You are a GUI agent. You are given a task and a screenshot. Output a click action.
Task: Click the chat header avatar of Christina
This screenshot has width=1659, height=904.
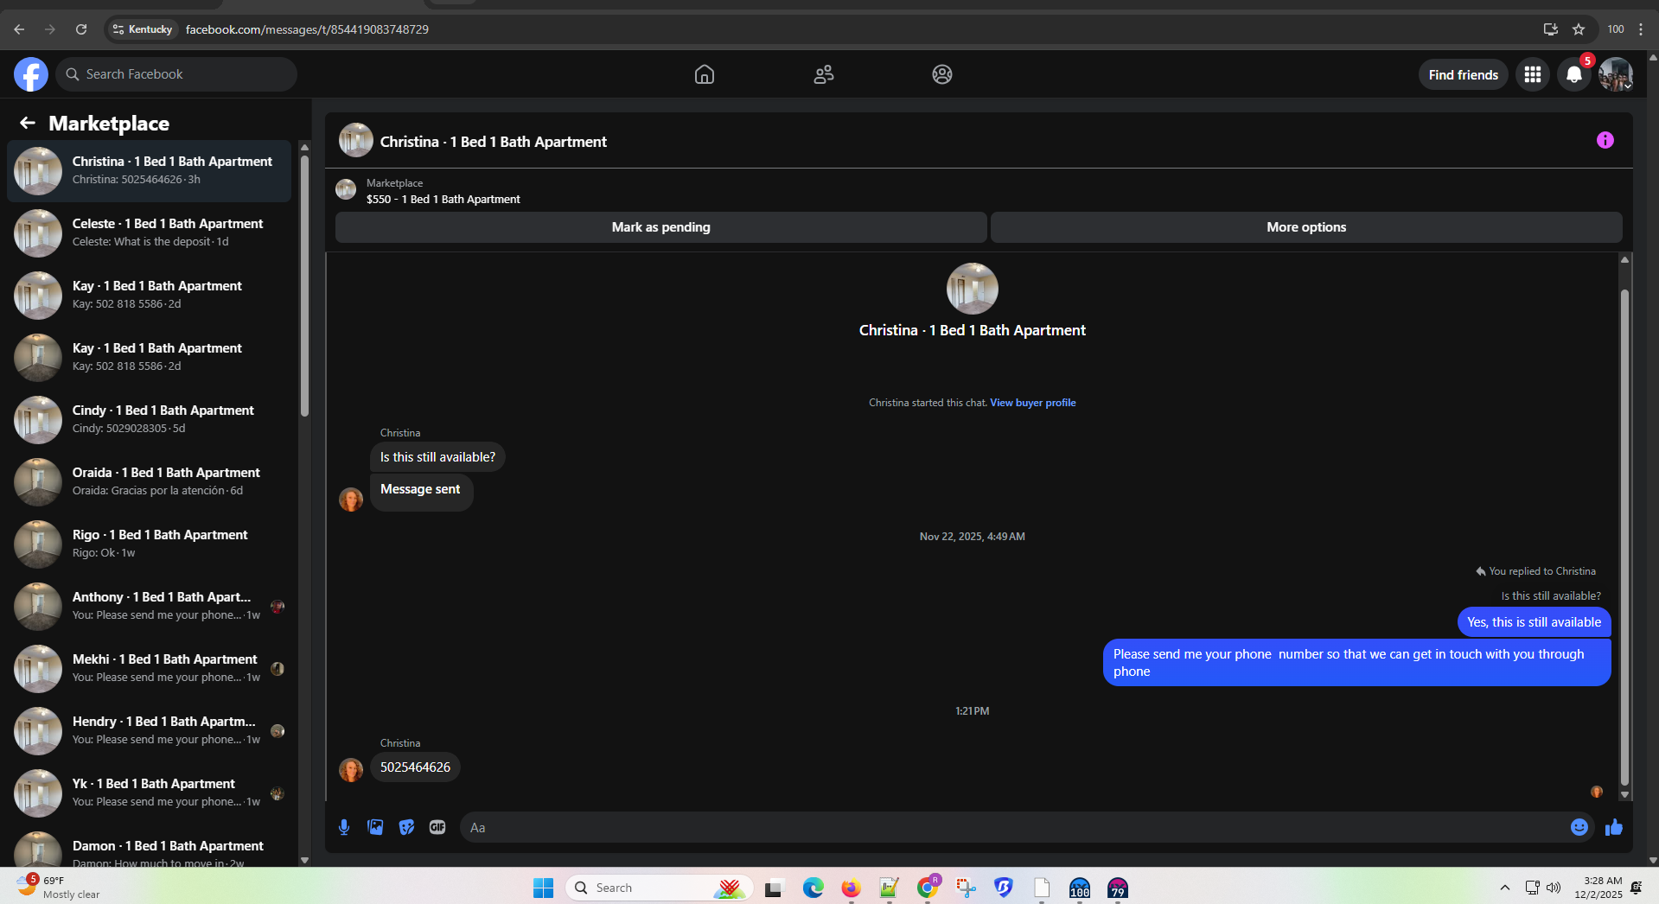pyautogui.click(x=356, y=140)
